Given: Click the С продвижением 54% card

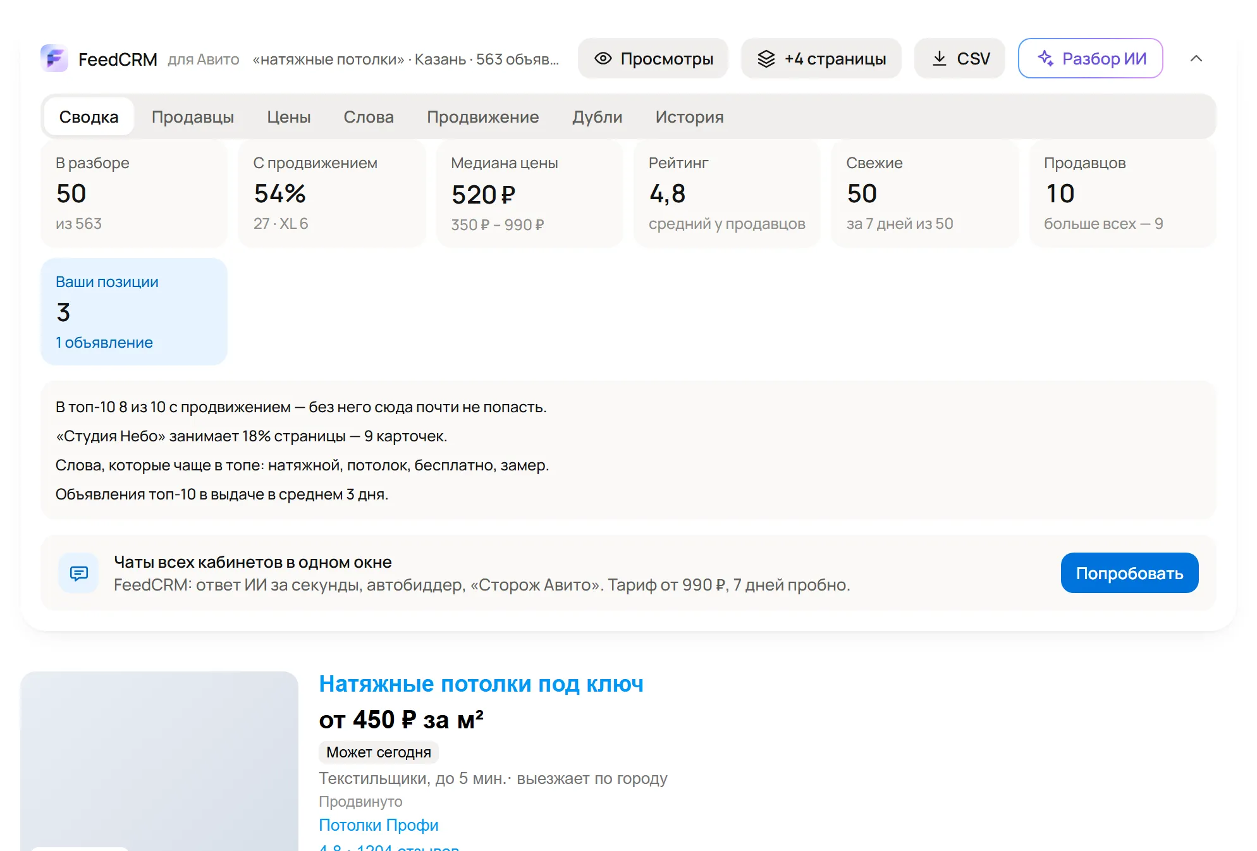Looking at the screenshot, I should coord(332,193).
